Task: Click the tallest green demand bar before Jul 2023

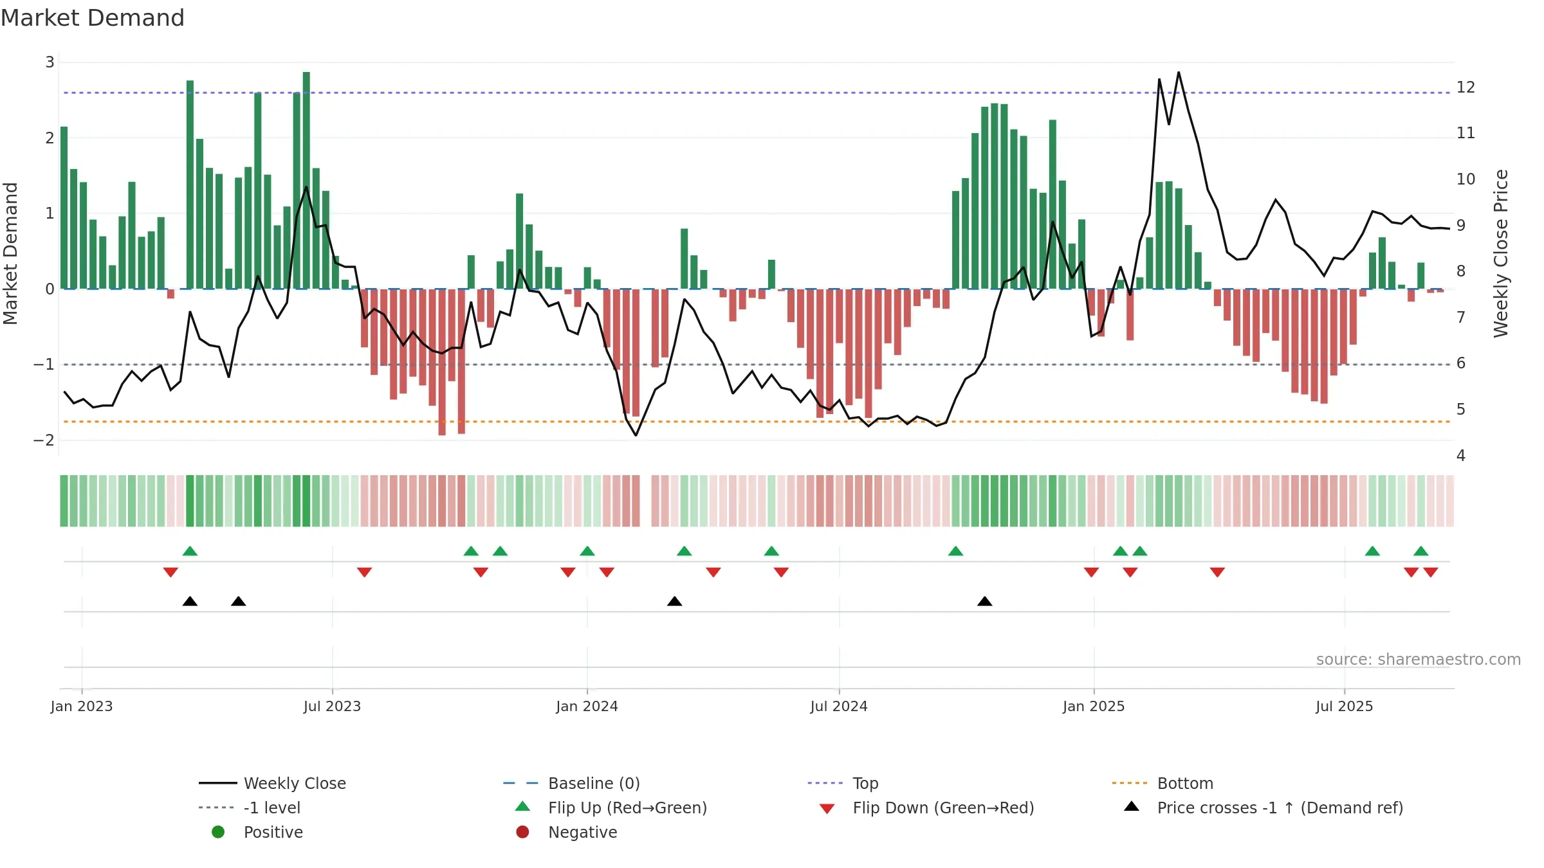Action: point(306,180)
